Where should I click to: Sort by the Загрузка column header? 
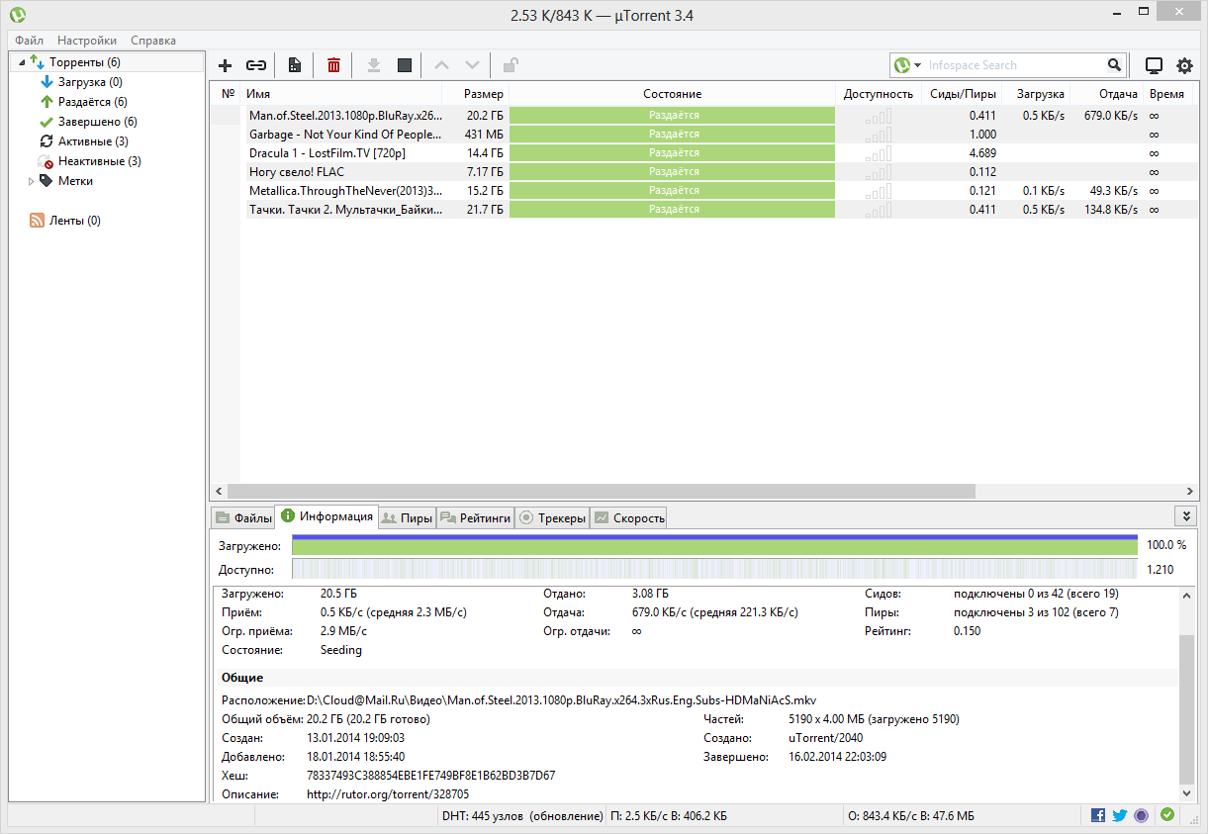[1036, 94]
